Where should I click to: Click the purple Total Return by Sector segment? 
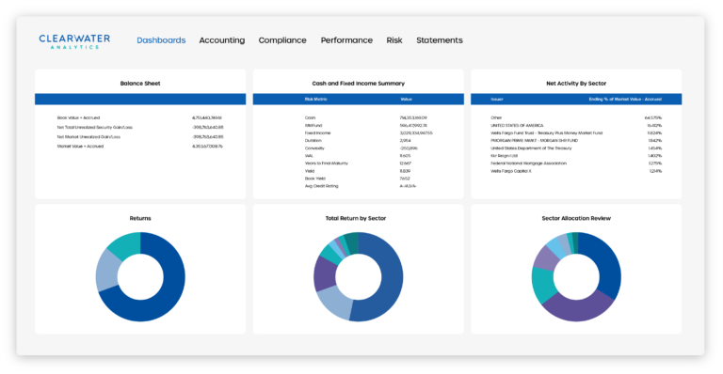tap(325, 273)
